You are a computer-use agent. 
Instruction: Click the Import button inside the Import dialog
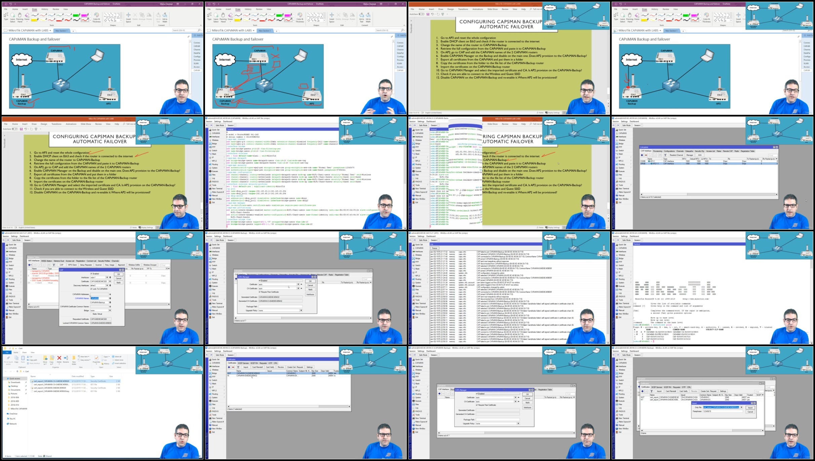[750, 408]
